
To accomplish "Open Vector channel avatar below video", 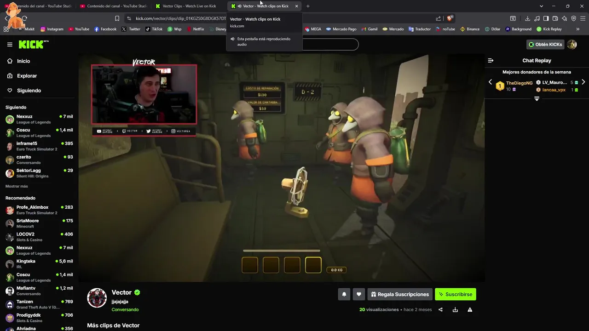I will pos(97,298).
